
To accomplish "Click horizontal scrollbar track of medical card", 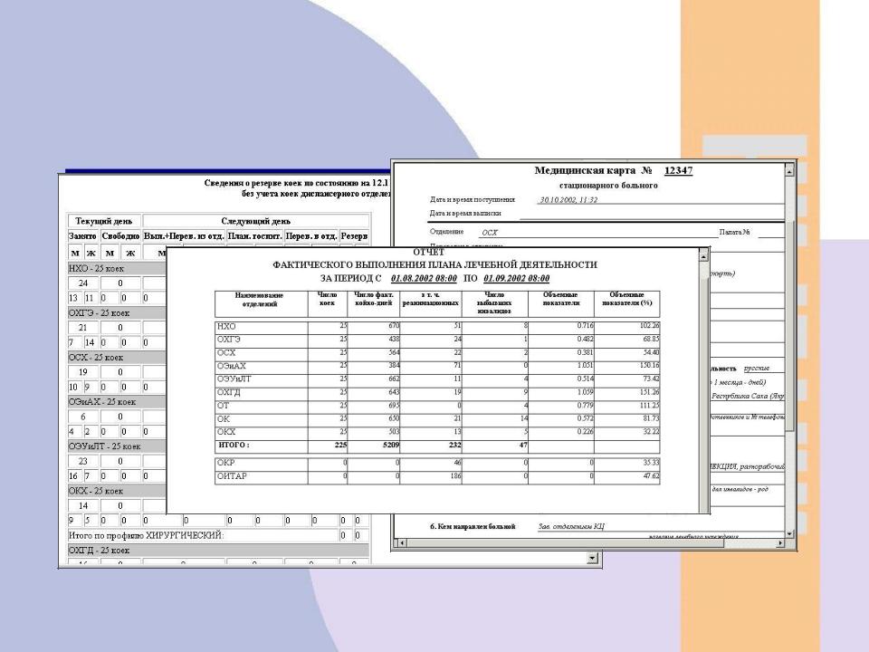I will click(x=588, y=542).
